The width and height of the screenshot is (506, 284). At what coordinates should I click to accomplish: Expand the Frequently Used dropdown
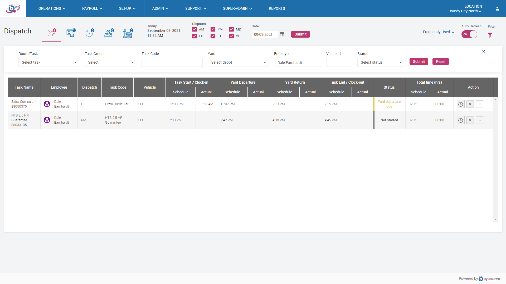click(439, 32)
